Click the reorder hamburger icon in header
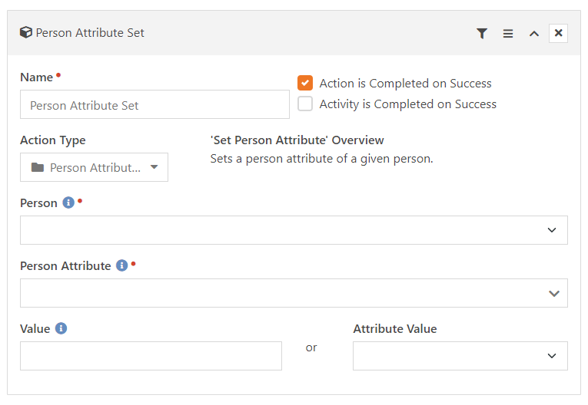 [508, 33]
